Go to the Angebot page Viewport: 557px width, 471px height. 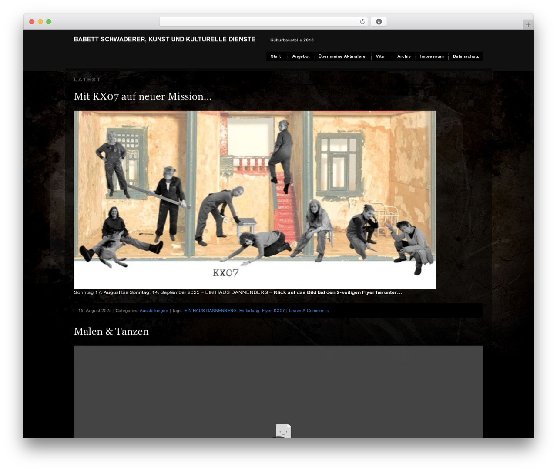(x=301, y=56)
